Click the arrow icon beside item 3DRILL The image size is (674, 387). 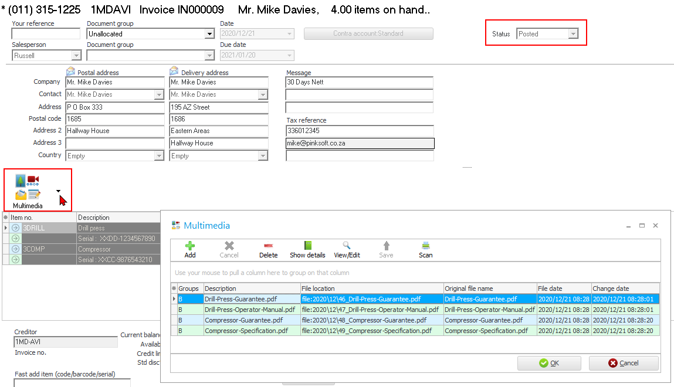(16, 228)
